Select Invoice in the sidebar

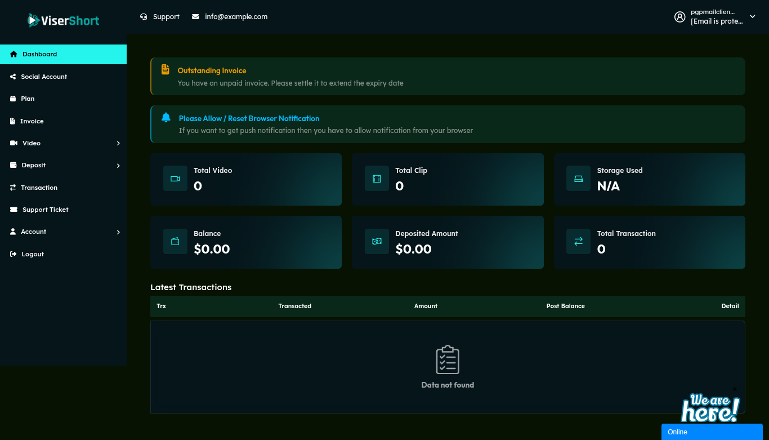pos(32,121)
